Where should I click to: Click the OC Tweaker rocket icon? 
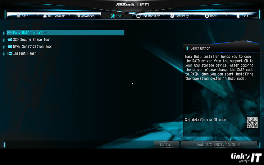pyautogui.click(x=45, y=16)
